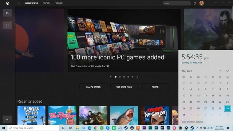Screen dimensions: 233x131
Task: Select date 12 in the calendar
Action: (x=198, y=96)
